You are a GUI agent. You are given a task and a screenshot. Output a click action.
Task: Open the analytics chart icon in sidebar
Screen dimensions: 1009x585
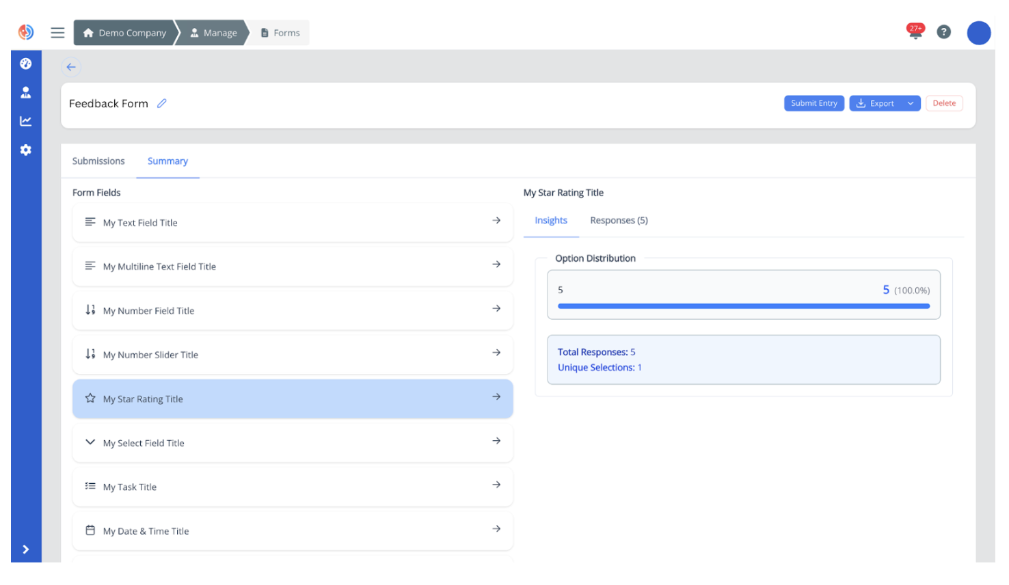[26, 121]
